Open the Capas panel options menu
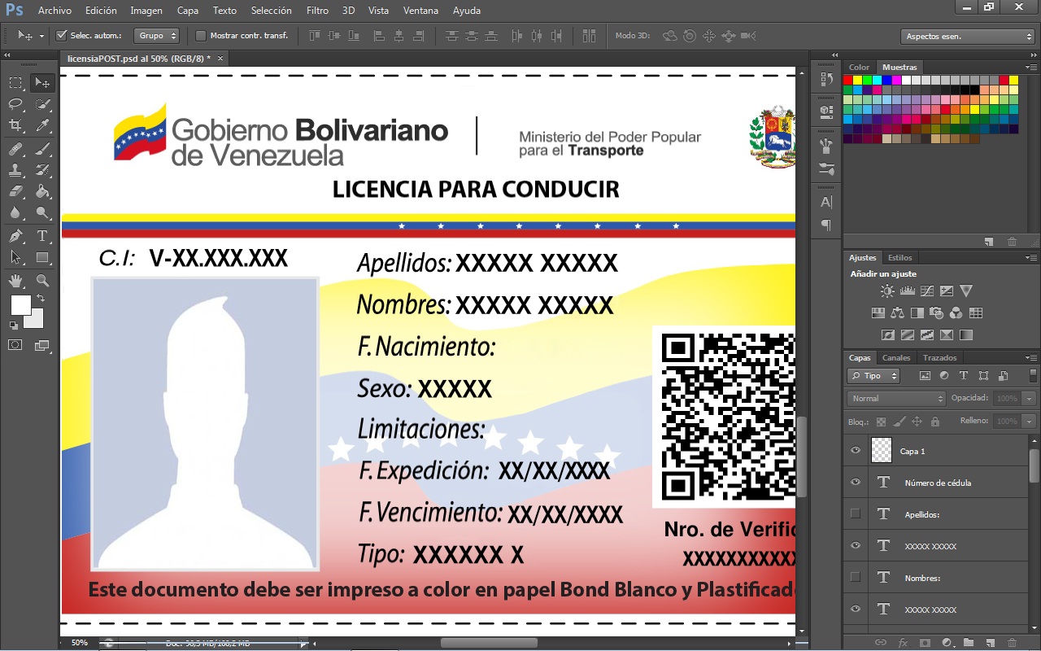Screen dimensions: 1041x651 (x=1031, y=358)
